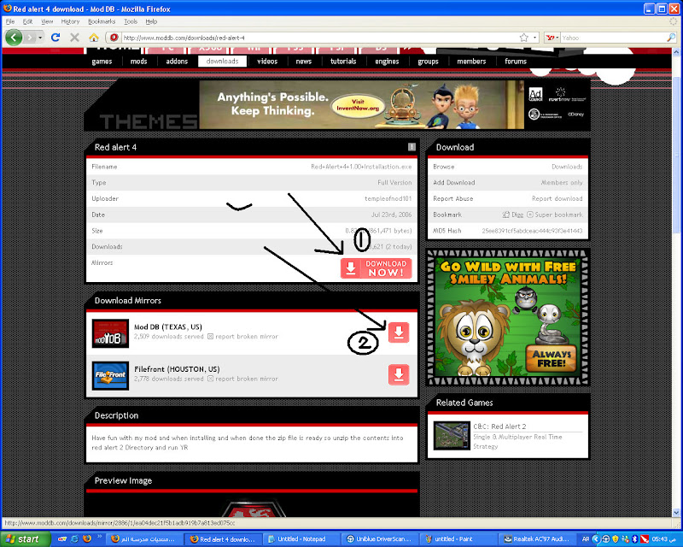Open the Yahoo search engine dropdown
683x547 pixels.
coord(552,38)
